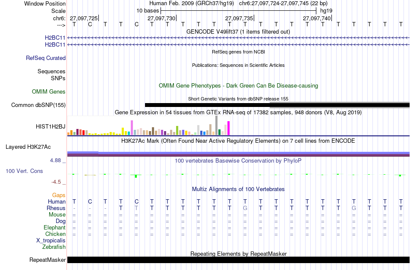Screen dimensions: 410x270
Task: Click the Layered H3K27Ac track label
Action: (x=28, y=147)
